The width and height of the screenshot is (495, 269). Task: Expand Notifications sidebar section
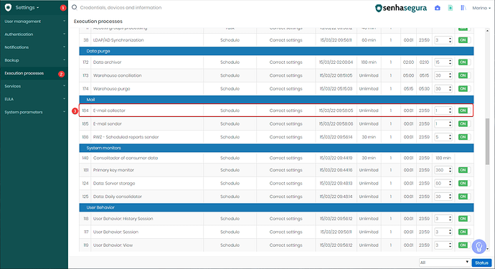(34, 47)
